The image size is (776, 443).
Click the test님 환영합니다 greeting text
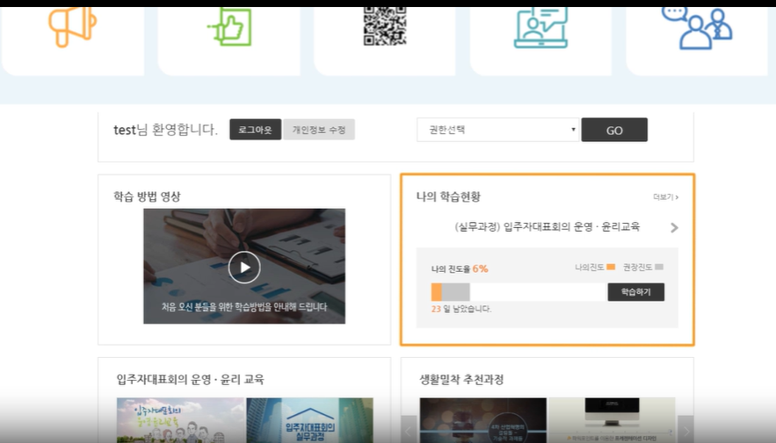click(165, 130)
